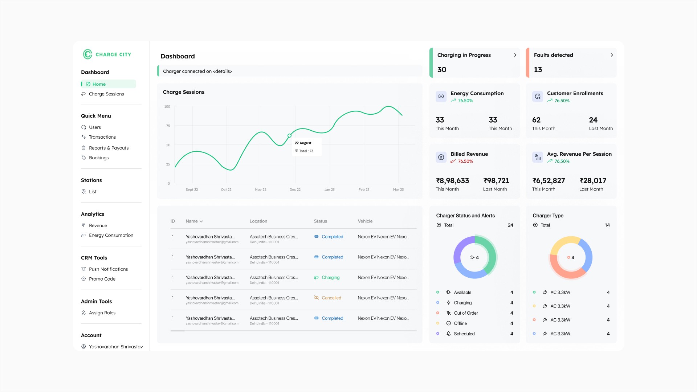Viewport: 697px width, 392px height.
Task: Click the Cancelled status label
Action: [331, 298]
